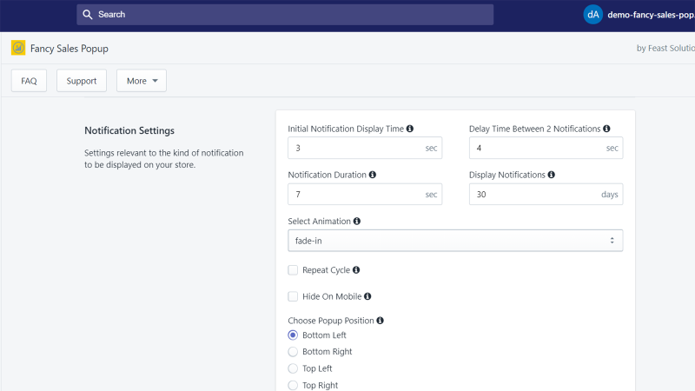This screenshot has height=391, width=695.
Task: Click the Support button
Action: point(82,81)
